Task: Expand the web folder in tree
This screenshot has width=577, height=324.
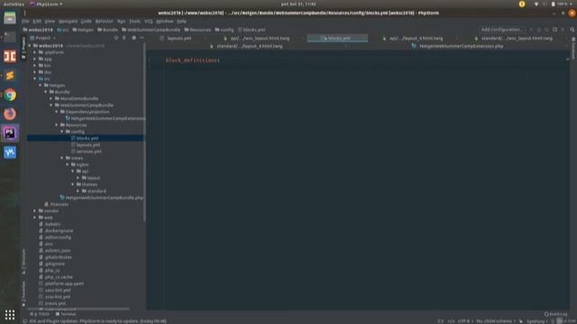Action: click(35, 218)
